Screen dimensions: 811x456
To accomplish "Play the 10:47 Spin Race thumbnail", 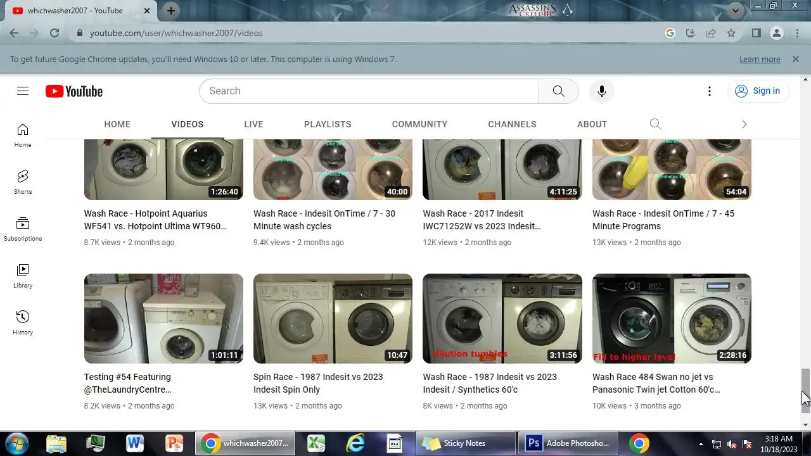I will point(333,319).
